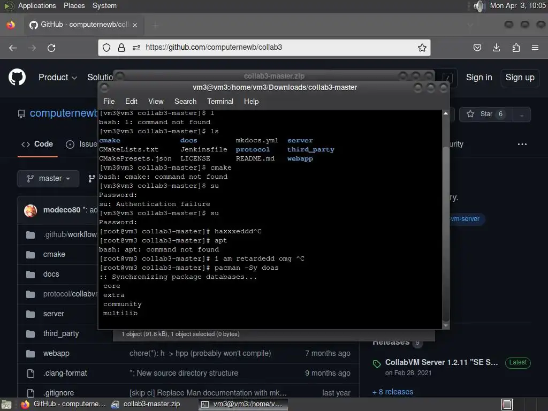Bookmark this page with the star
The height and width of the screenshot is (411, 548).
[422, 48]
